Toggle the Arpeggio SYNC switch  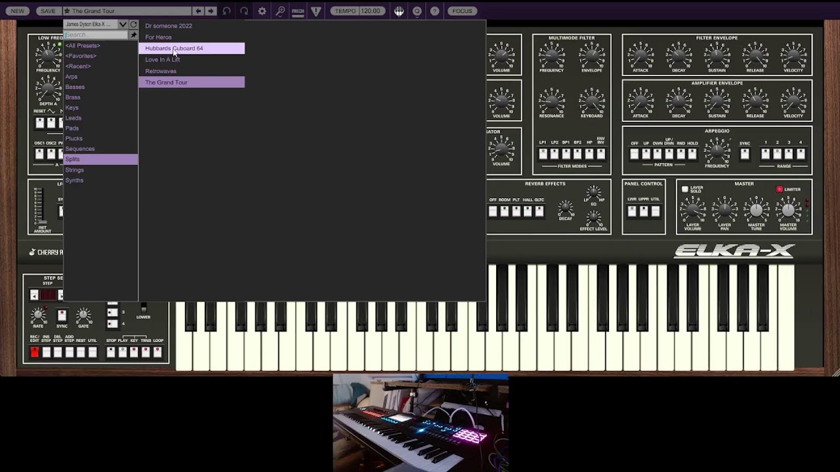coord(745,154)
